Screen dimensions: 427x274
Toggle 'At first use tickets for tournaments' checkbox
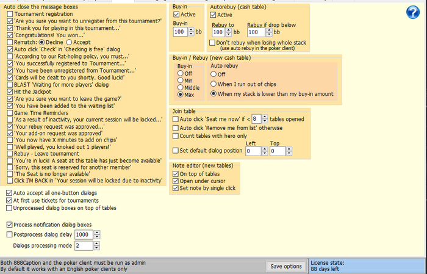pyautogui.click(x=9, y=200)
